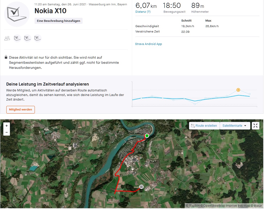The height and width of the screenshot is (209, 264).
Task: Open the Strava Android App link
Action: click(x=148, y=44)
